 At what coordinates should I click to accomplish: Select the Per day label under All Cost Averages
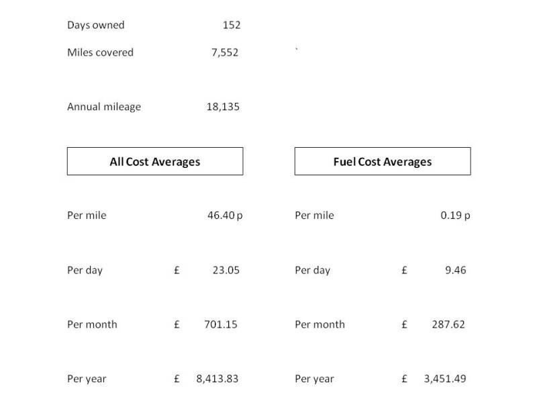tap(85, 270)
